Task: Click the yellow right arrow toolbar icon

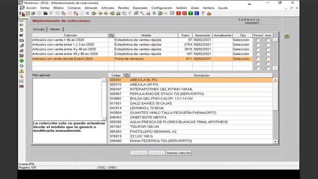Action: [x=106, y=13]
